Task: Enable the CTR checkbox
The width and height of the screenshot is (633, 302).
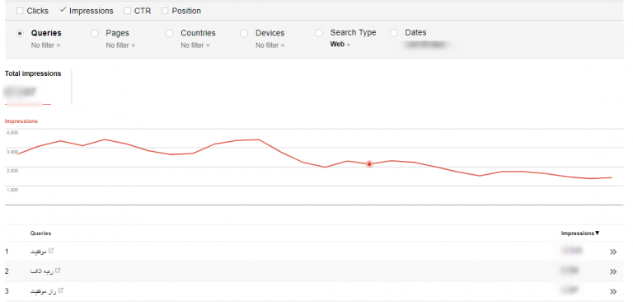Action: (x=128, y=11)
